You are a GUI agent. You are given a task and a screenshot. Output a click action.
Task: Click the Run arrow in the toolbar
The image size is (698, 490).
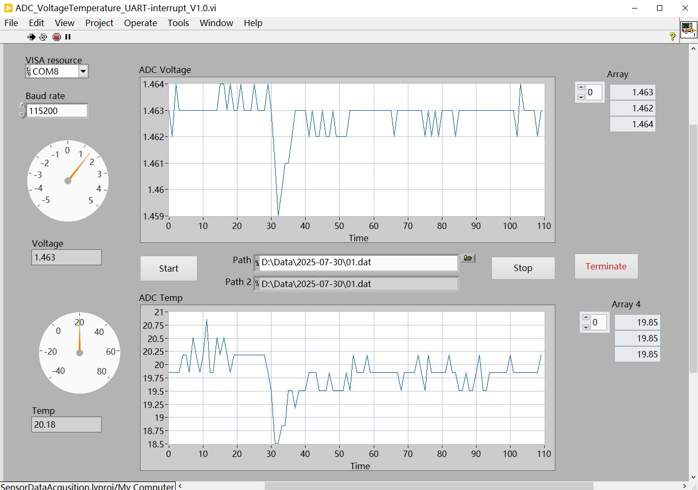(31, 37)
